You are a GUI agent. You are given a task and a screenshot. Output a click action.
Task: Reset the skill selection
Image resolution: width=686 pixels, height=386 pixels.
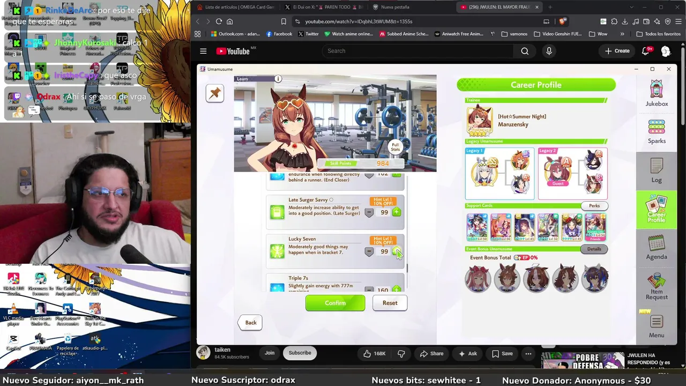pyautogui.click(x=390, y=303)
